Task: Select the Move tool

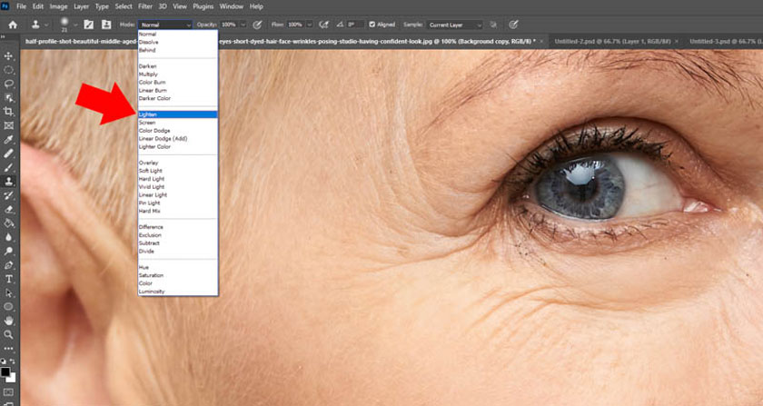Action: [9, 55]
